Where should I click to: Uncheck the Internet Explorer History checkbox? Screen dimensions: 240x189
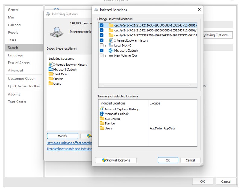(101, 40)
